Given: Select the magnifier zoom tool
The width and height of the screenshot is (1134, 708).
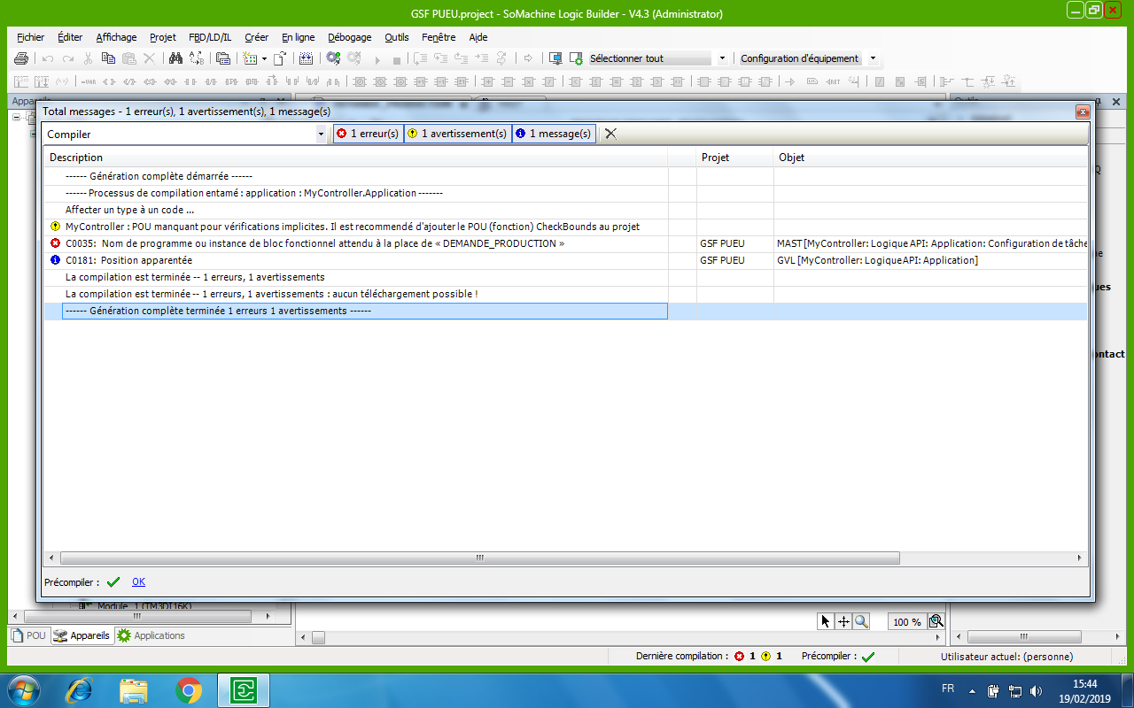Looking at the screenshot, I should point(861,621).
